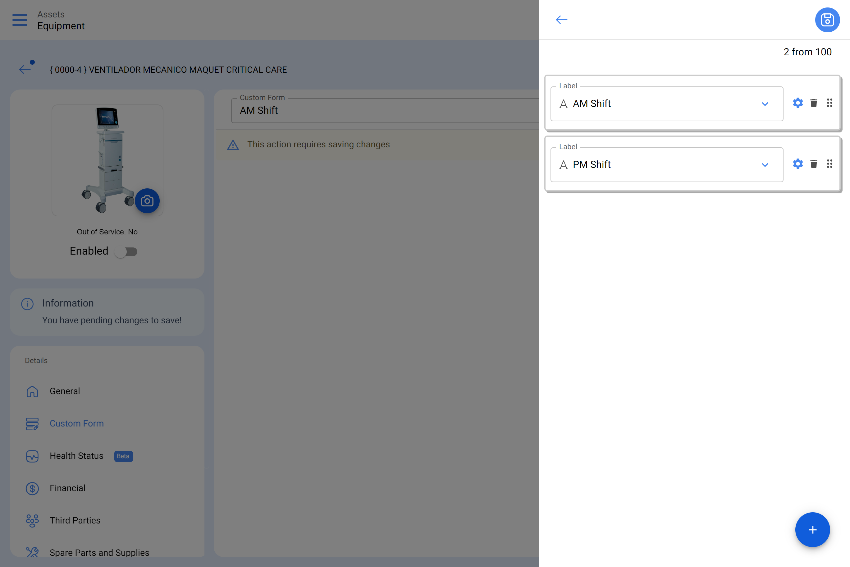Open the hamburger navigation menu
The height and width of the screenshot is (567, 850).
(20, 20)
